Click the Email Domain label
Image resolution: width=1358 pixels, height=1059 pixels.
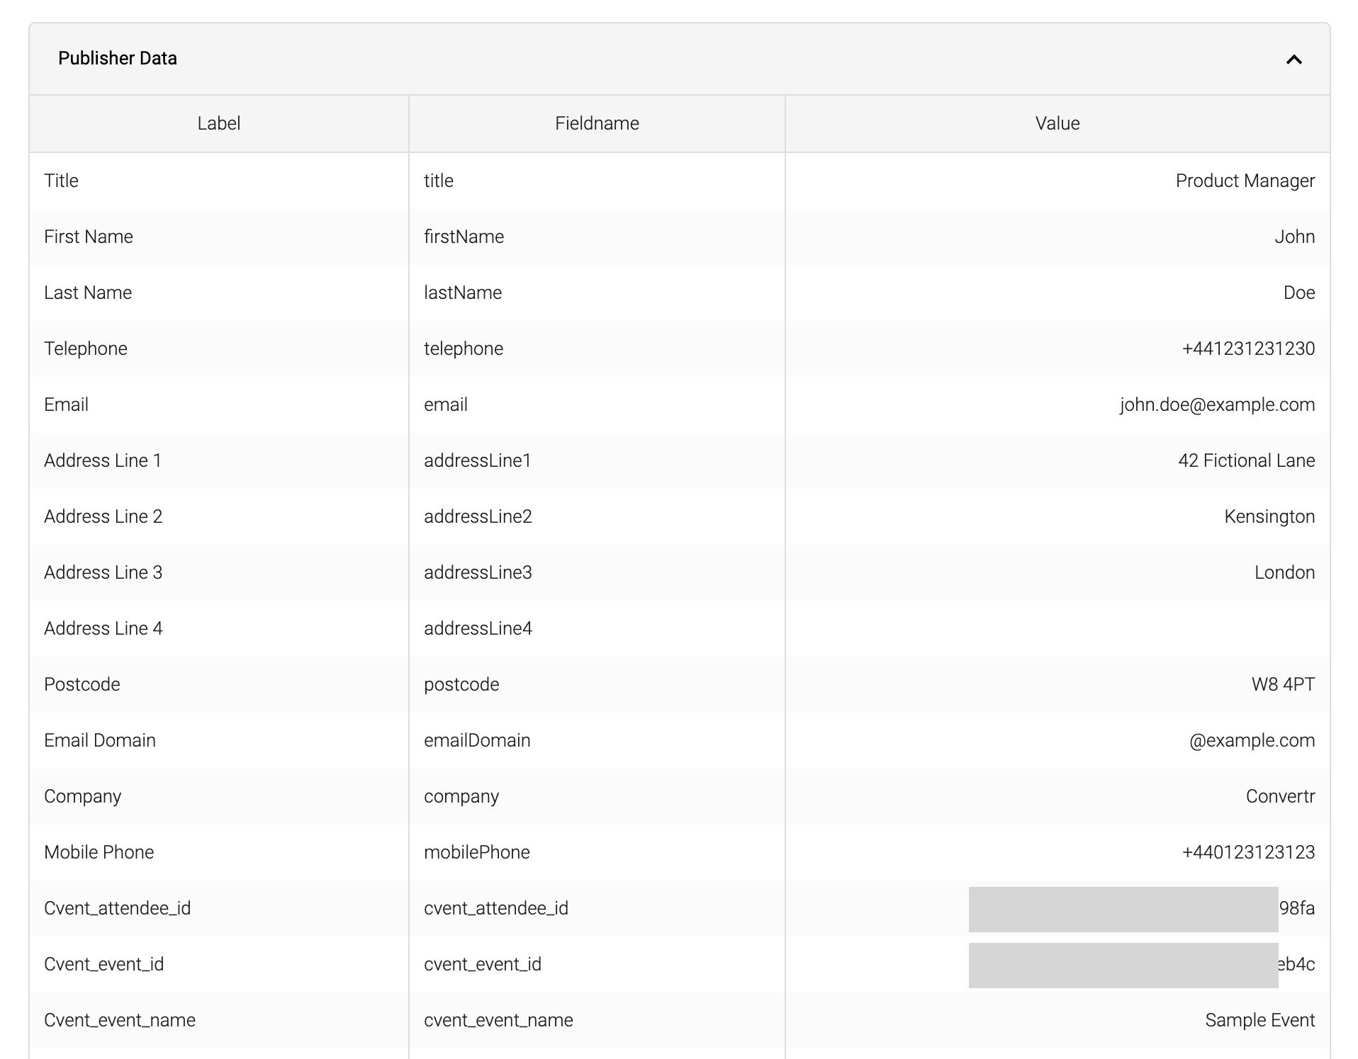point(100,740)
